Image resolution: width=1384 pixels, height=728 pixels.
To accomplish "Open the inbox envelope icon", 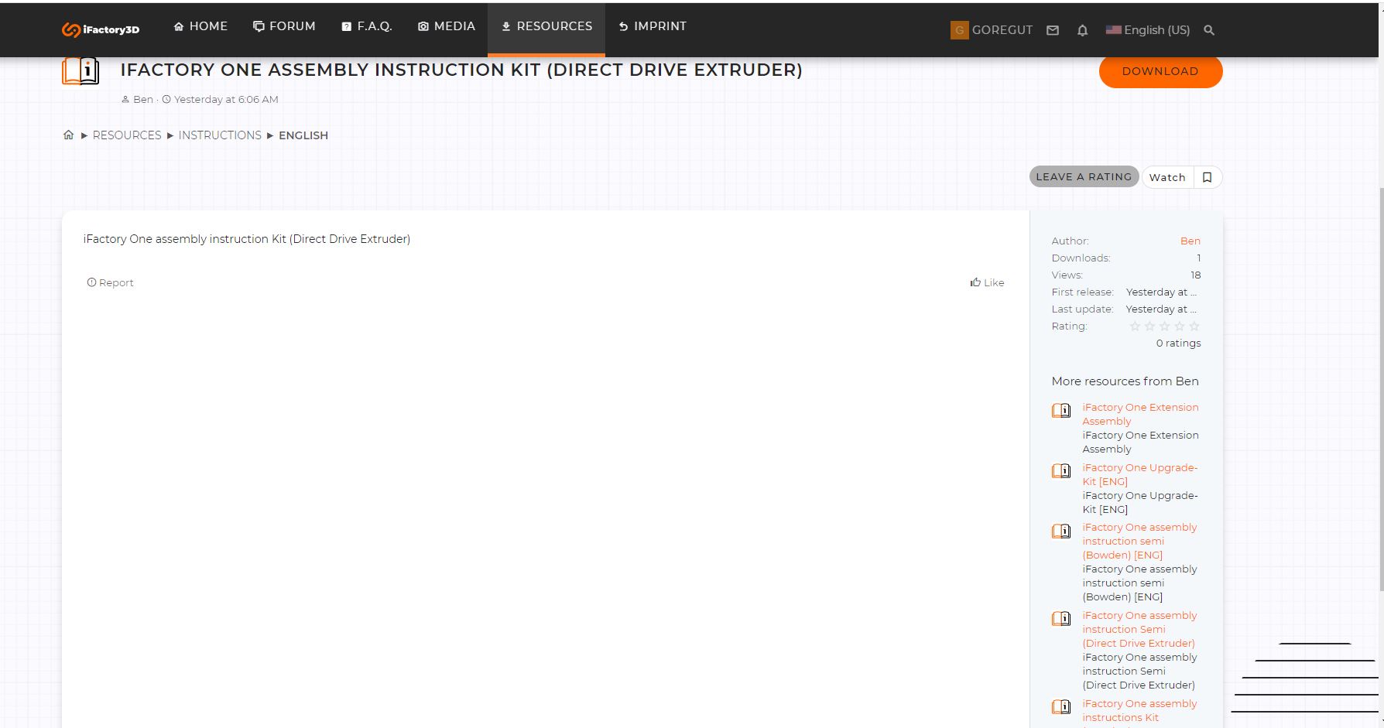I will coord(1053,30).
